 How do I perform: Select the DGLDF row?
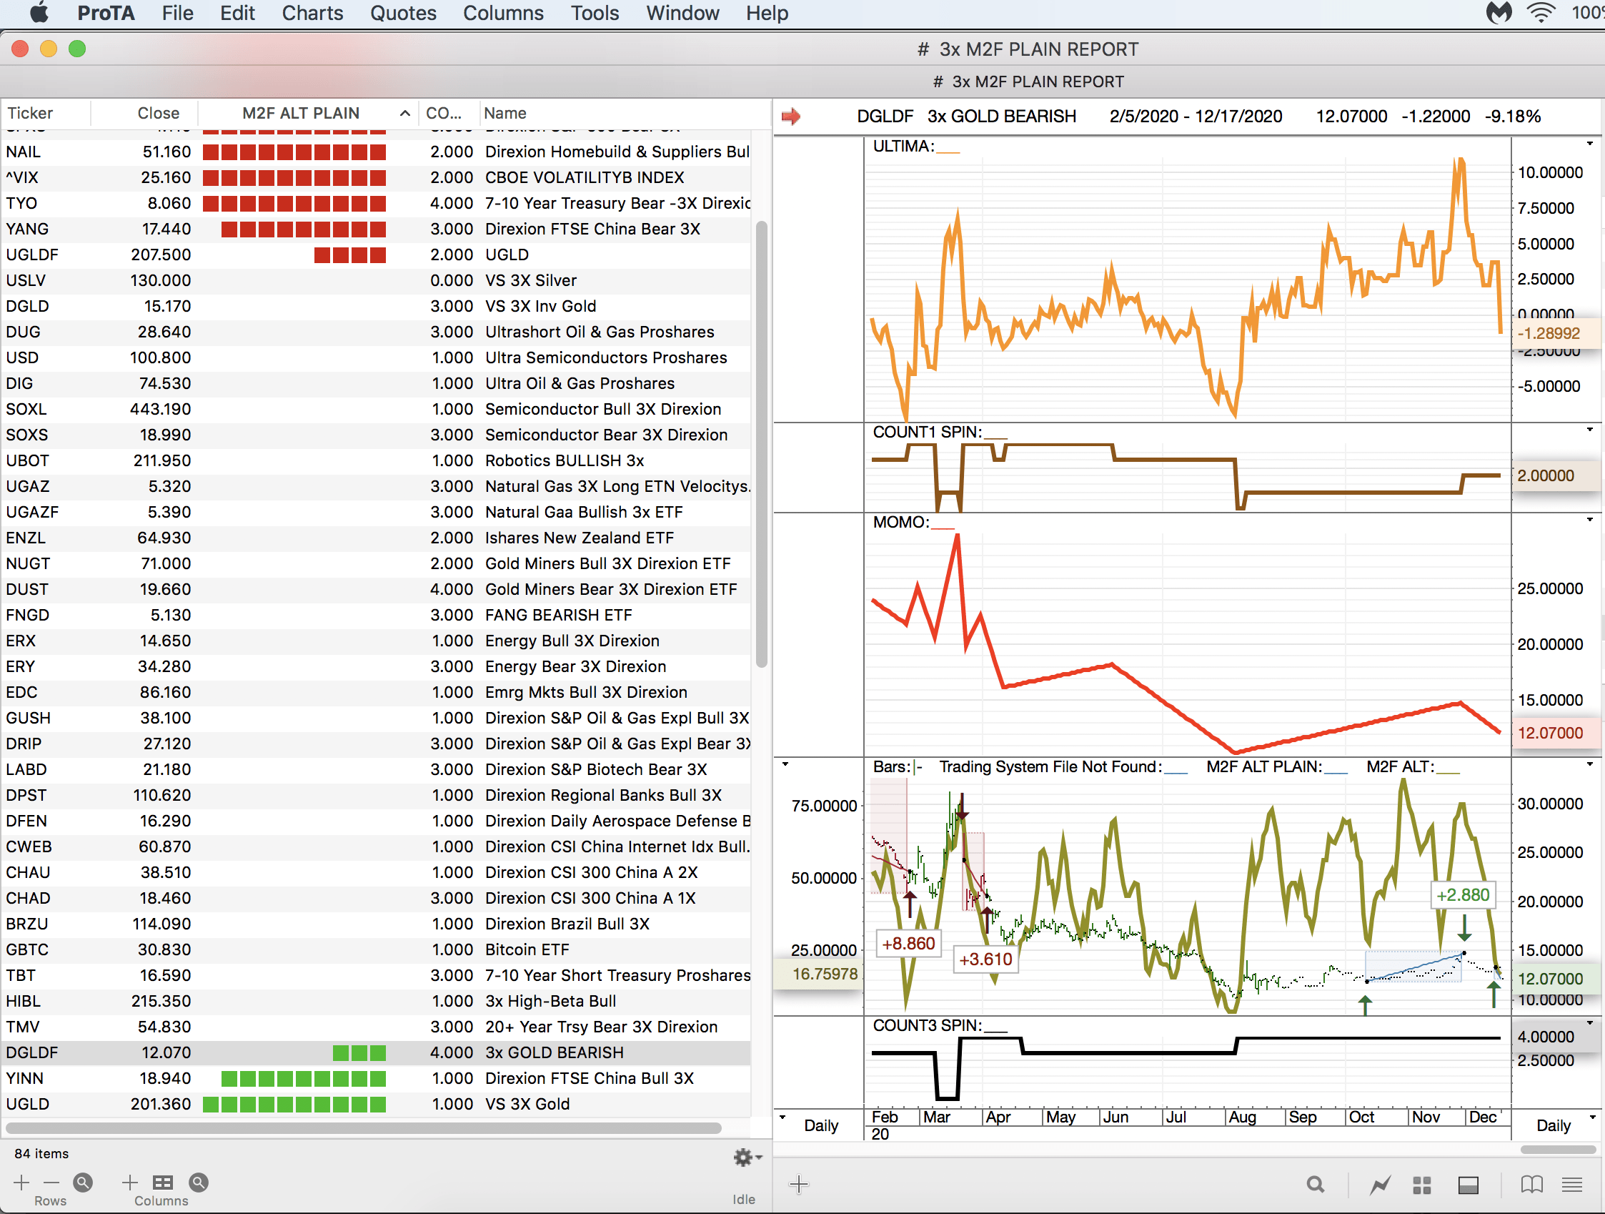pyautogui.click(x=376, y=1053)
